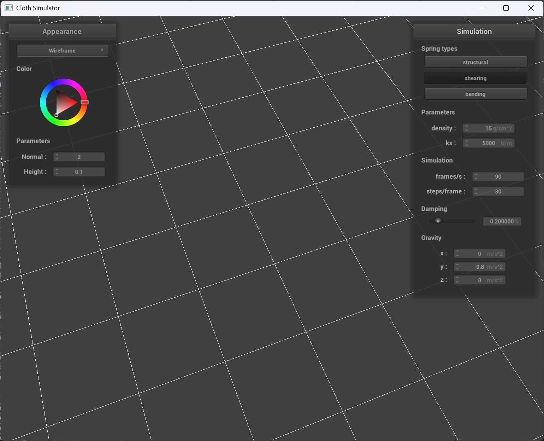Viewport: 544px width, 441px height.
Task: Minimize the Cloth Simulator window
Action: coord(481,8)
